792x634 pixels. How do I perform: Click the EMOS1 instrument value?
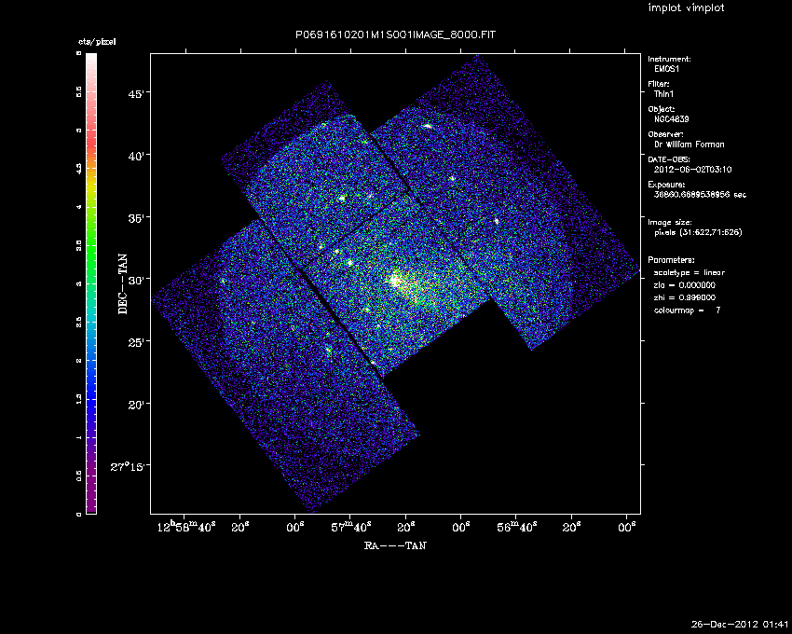coord(667,69)
